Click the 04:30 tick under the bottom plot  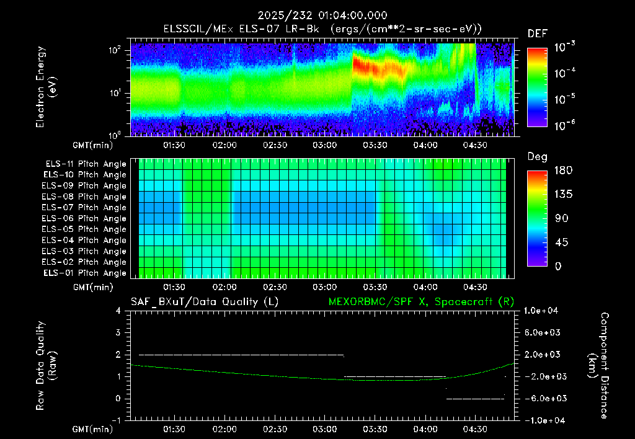tap(474, 429)
